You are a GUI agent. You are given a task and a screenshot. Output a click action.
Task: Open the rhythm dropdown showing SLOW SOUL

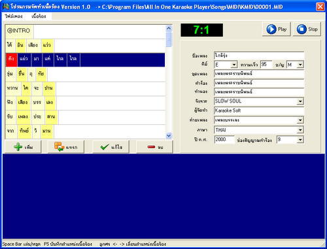pos(300,101)
